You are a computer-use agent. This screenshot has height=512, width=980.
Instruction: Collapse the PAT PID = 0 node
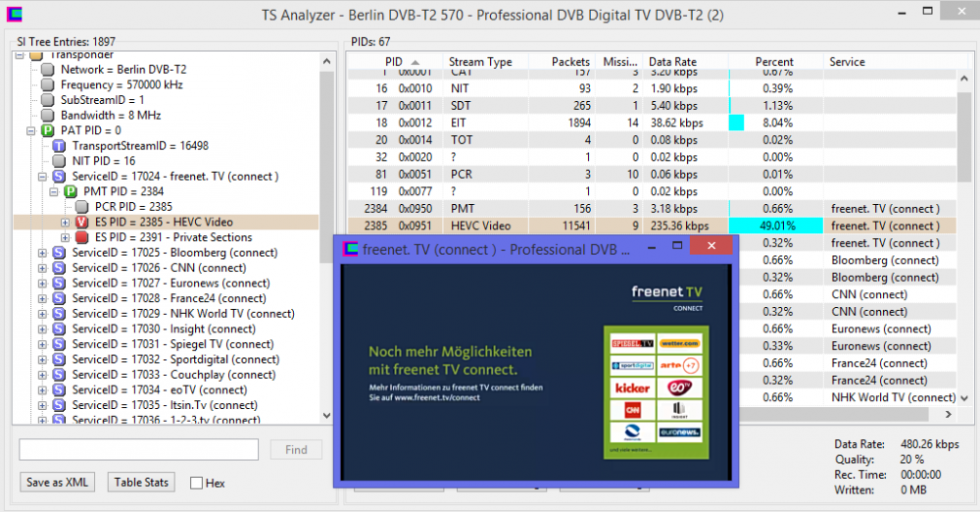coord(30,130)
